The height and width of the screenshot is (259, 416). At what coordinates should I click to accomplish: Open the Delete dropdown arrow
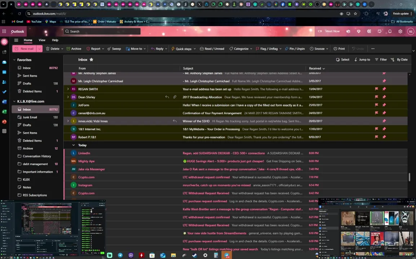pos(62,49)
